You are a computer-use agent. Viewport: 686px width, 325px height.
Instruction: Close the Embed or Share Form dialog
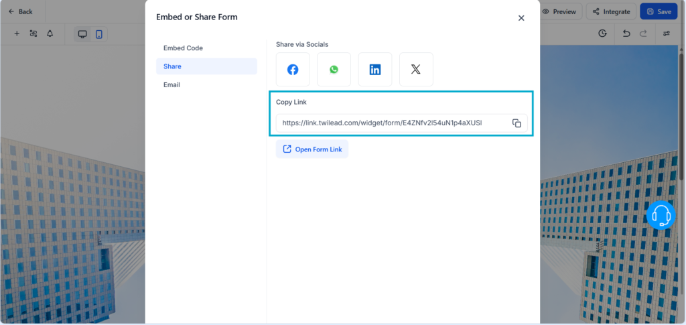(x=521, y=18)
